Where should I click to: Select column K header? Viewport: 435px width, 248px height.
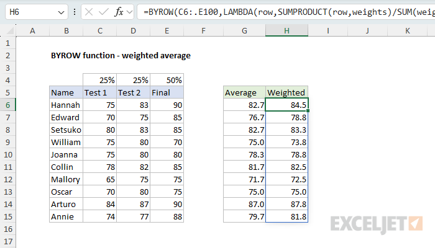pos(408,31)
